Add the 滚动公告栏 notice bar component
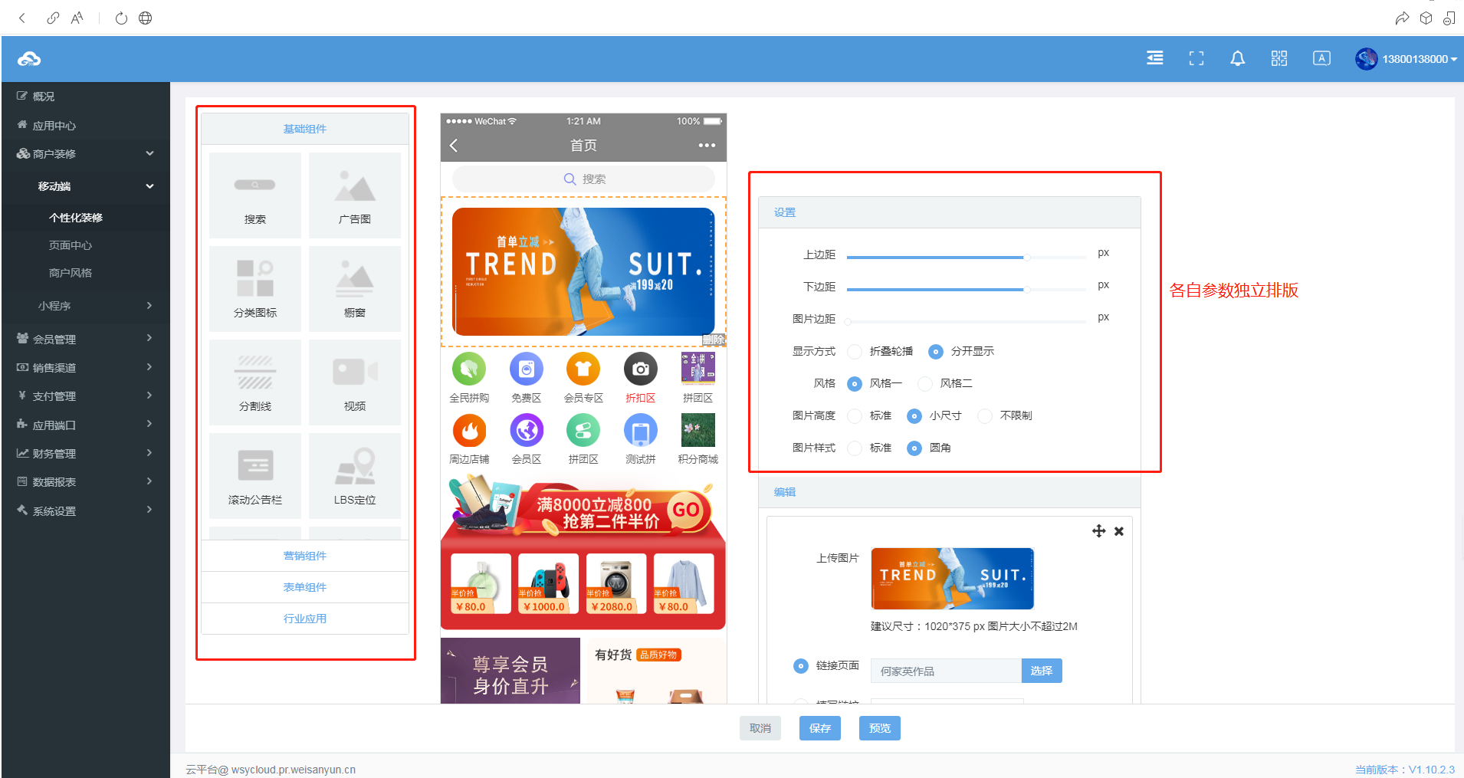 point(255,476)
